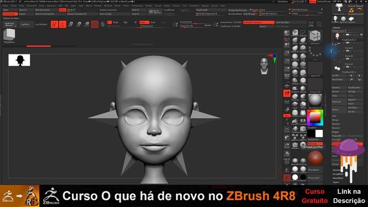368x207 pixels.
Task: Switch to Zsub sculpt mode
Action: pyautogui.click(x=153, y=22)
